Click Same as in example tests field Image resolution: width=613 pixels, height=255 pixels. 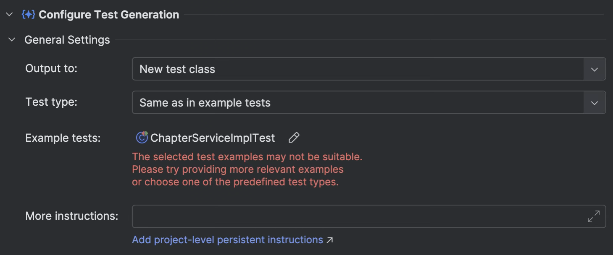tap(369, 103)
